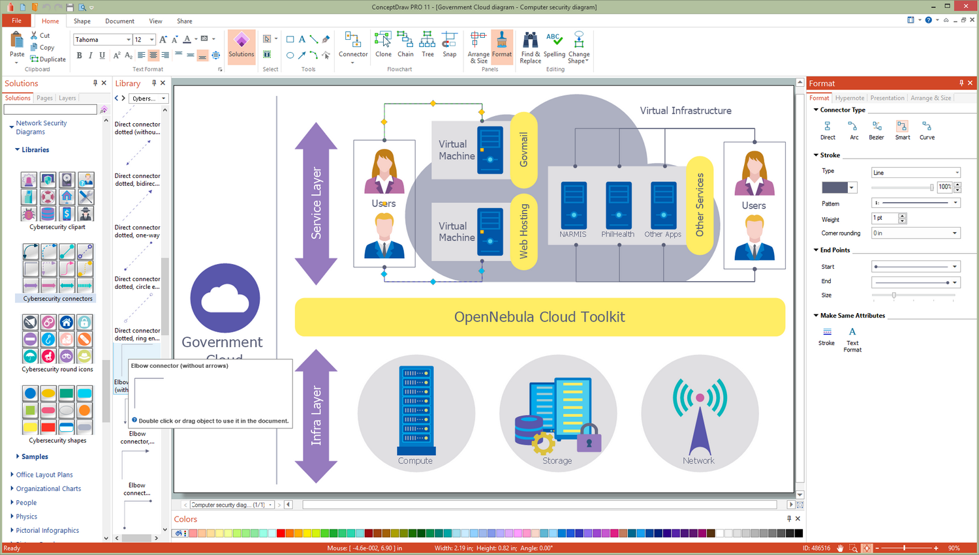Align text to the right

tap(165, 55)
